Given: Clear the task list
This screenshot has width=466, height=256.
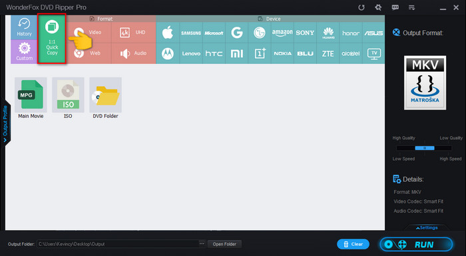Looking at the screenshot, I should [x=353, y=244].
